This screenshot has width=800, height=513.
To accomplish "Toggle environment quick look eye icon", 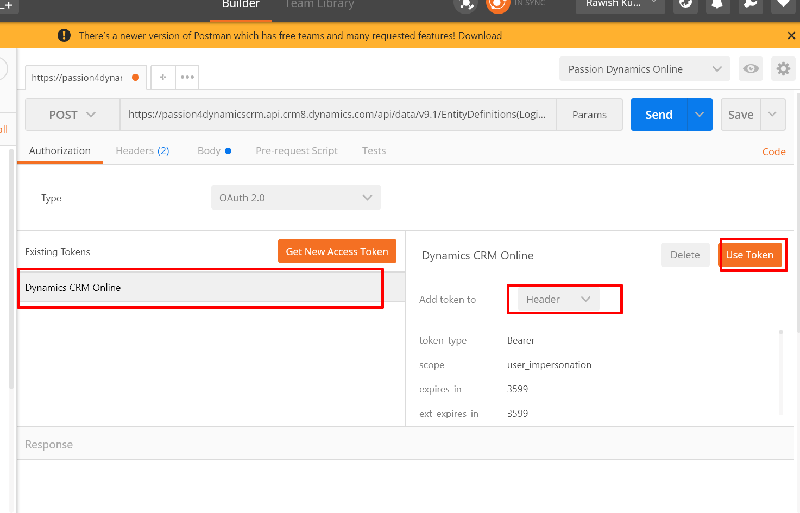I will [751, 69].
